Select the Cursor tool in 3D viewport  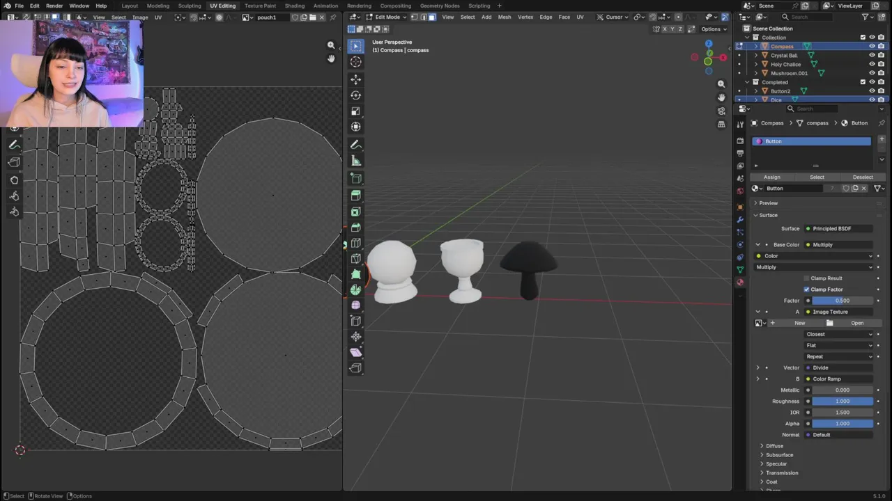click(355, 62)
